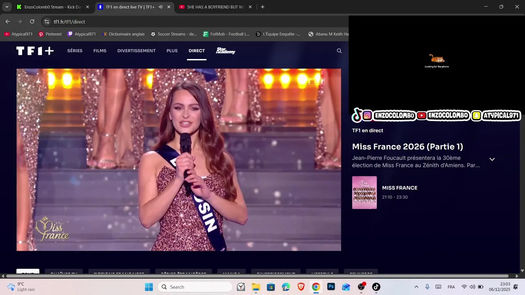Open the Twitch Atypical971 bookmark

click(82, 34)
